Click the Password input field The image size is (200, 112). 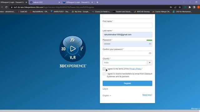coord(127,44)
